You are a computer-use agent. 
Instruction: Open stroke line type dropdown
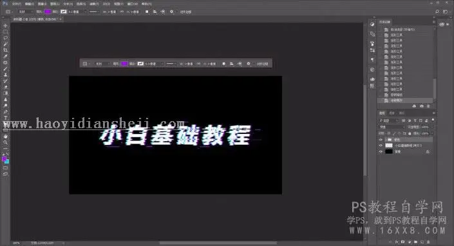coord(93,12)
